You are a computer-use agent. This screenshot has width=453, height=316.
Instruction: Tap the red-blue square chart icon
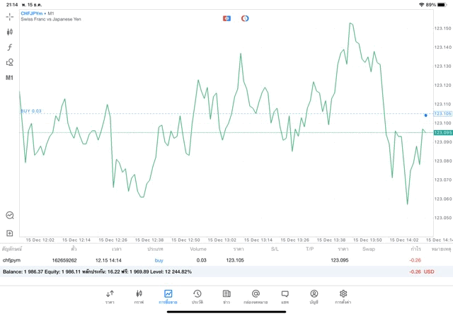point(226,18)
